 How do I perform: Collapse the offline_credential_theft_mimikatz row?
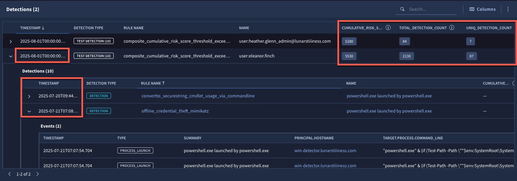pos(29,111)
